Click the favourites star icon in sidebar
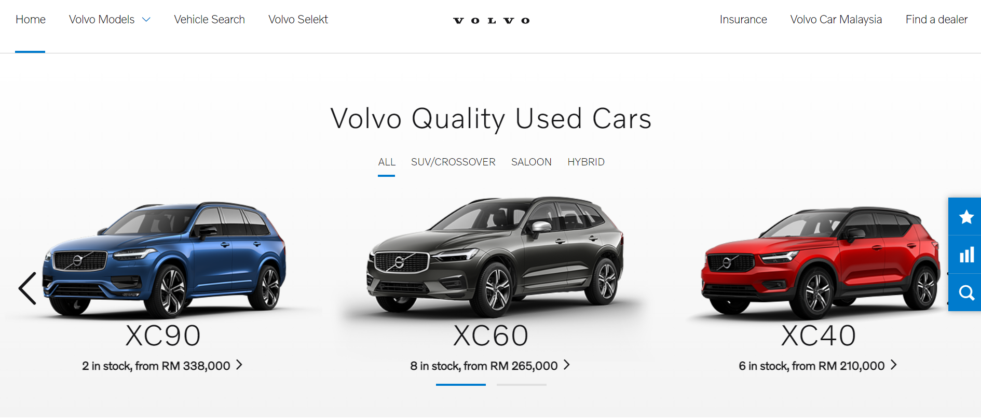The height and width of the screenshot is (419, 981). pos(965,217)
